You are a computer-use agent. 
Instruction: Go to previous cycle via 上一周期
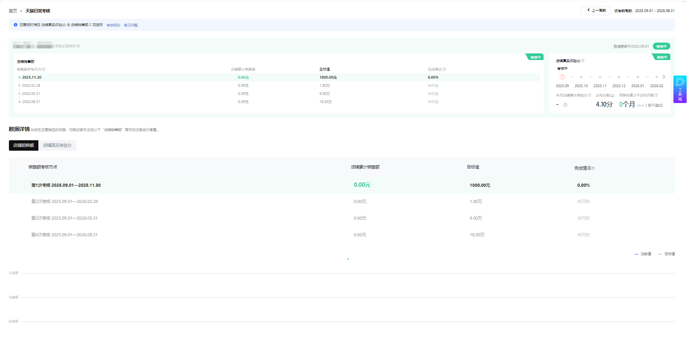coord(596,10)
